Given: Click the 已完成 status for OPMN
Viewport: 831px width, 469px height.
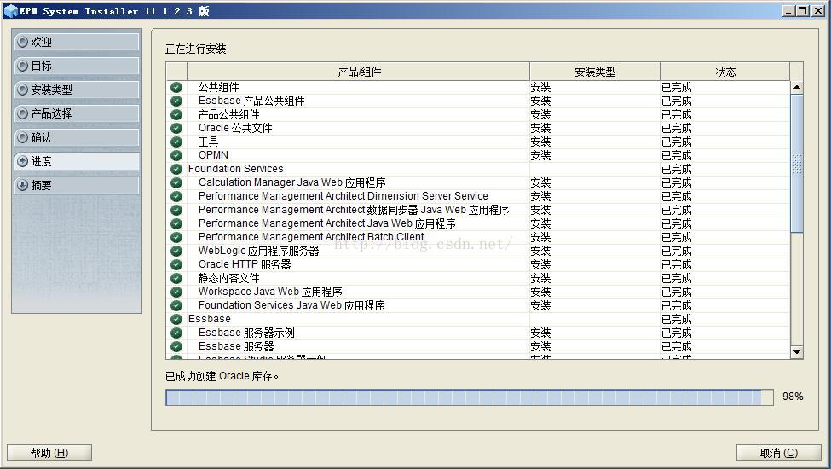Looking at the screenshot, I should point(676,155).
